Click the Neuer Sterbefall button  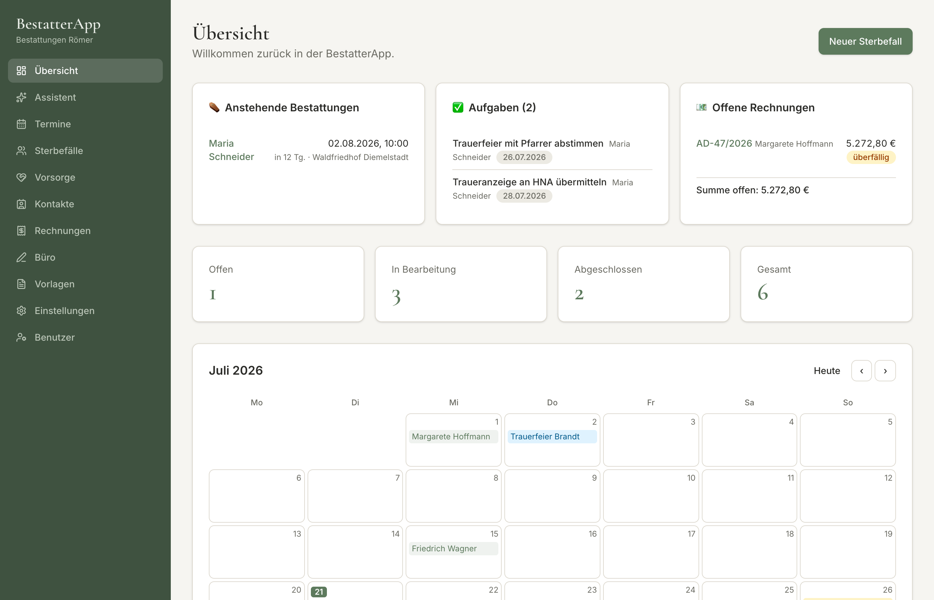(865, 41)
